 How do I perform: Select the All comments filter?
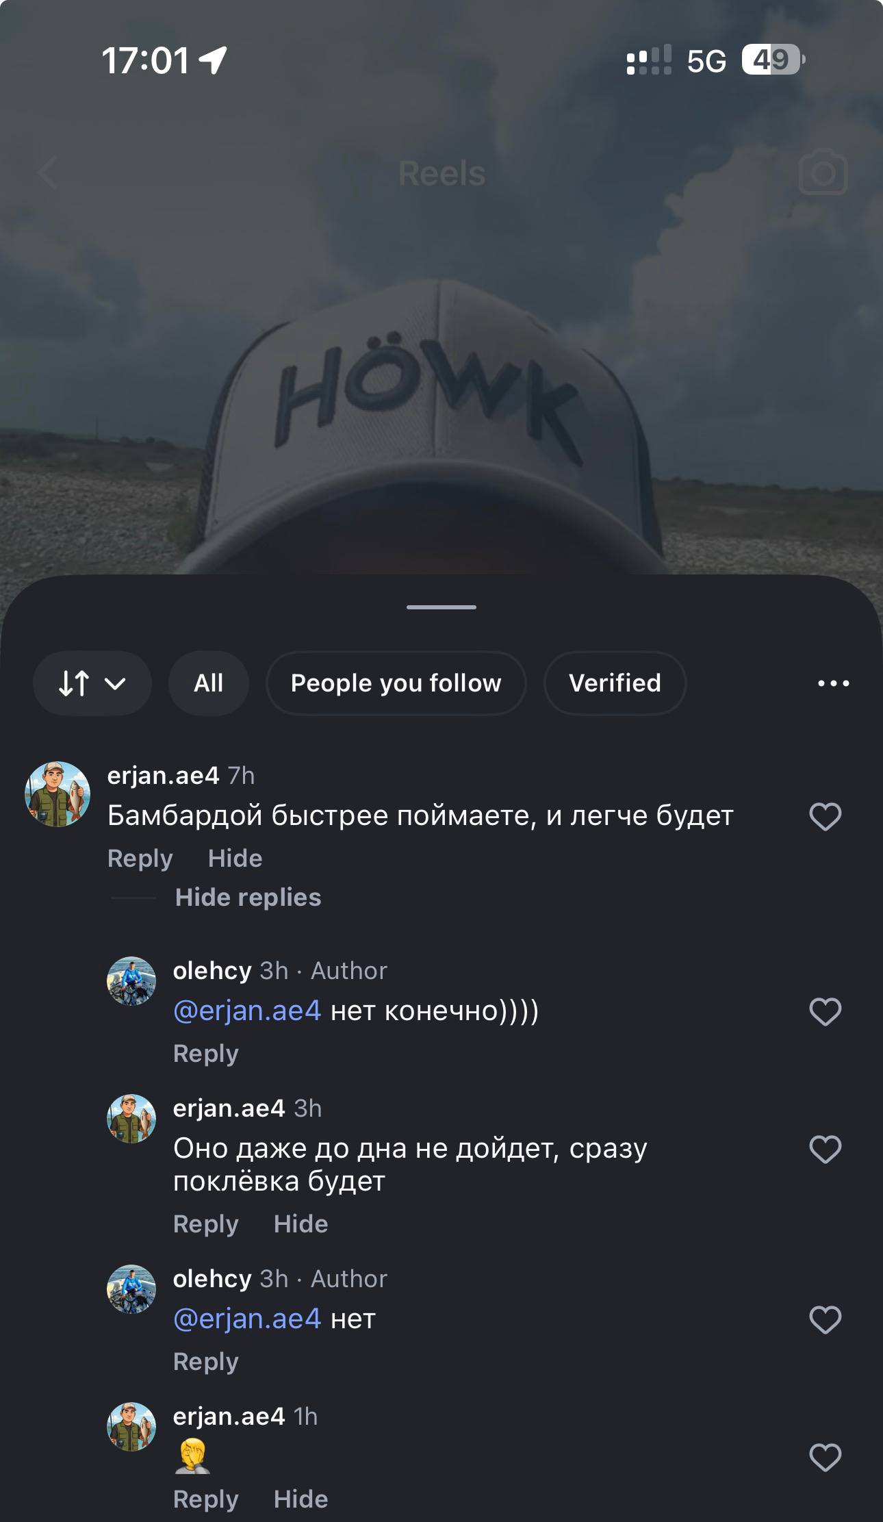click(208, 683)
